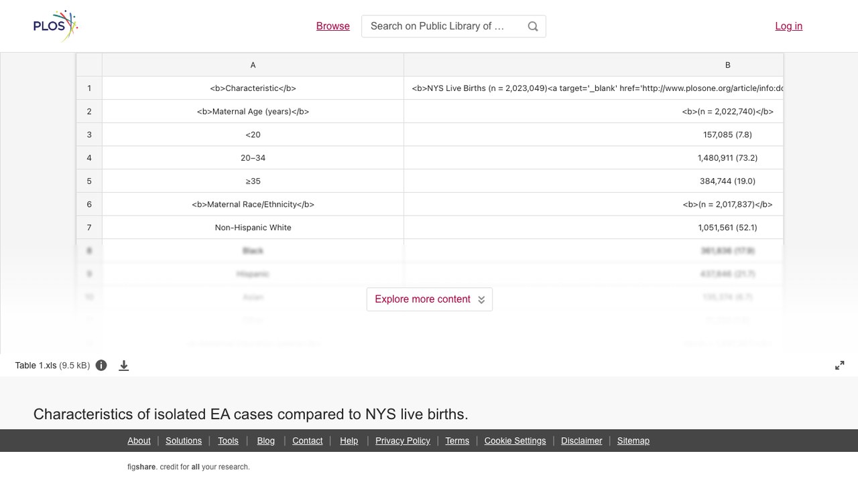Select the '≥35' cell
Image resolution: width=858 pixels, height=482 pixels.
point(253,181)
